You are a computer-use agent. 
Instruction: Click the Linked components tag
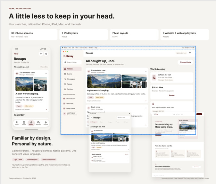point(49,160)
